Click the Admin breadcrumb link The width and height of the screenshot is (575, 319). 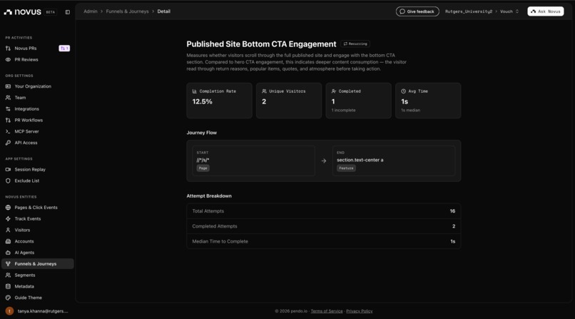pyautogui.click(x=91, y=11)
